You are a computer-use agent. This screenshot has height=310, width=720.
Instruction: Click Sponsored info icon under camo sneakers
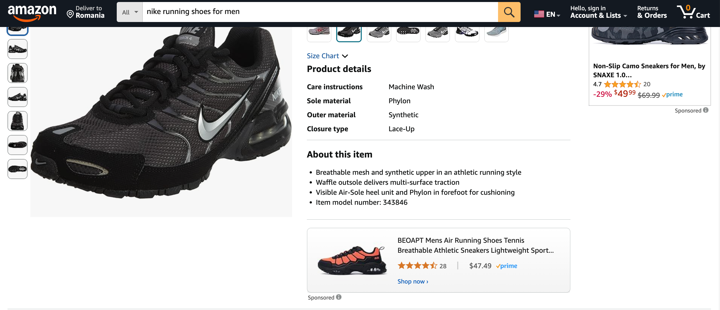(706, 110)
